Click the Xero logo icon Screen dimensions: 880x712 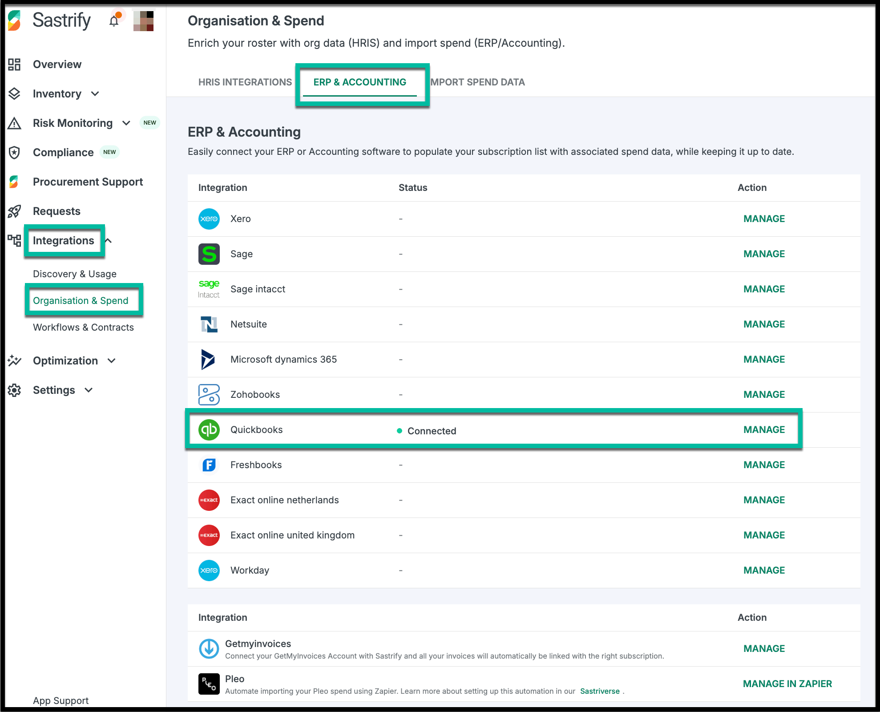tap(209, 219)
